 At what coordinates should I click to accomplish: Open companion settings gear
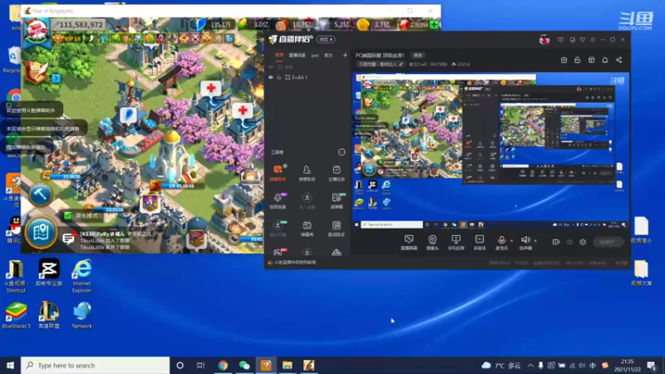click(x=583, y=242)
